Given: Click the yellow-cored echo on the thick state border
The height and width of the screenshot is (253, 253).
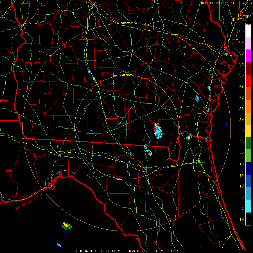Looking at the screenshot, I should coord(189,137).
